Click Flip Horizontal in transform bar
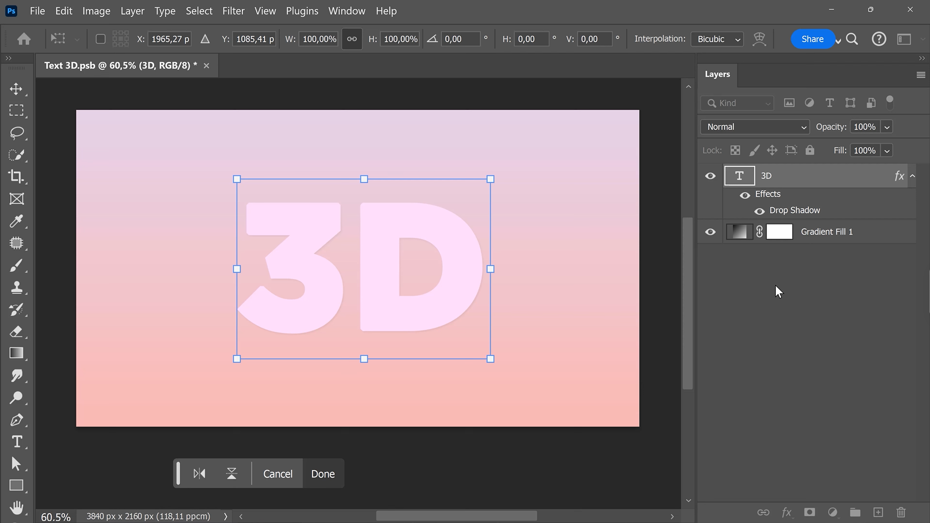This screenshot has height=523, width=930. 199,474
